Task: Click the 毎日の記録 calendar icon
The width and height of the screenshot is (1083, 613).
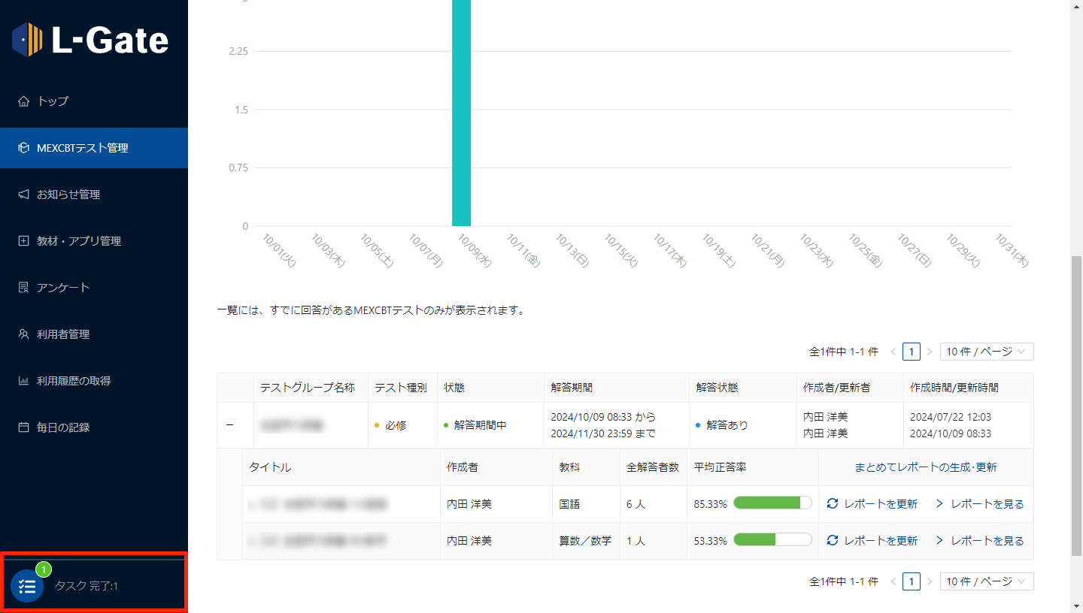Action: 23,427
